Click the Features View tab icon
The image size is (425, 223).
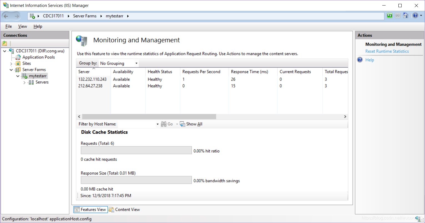[77, 209]
